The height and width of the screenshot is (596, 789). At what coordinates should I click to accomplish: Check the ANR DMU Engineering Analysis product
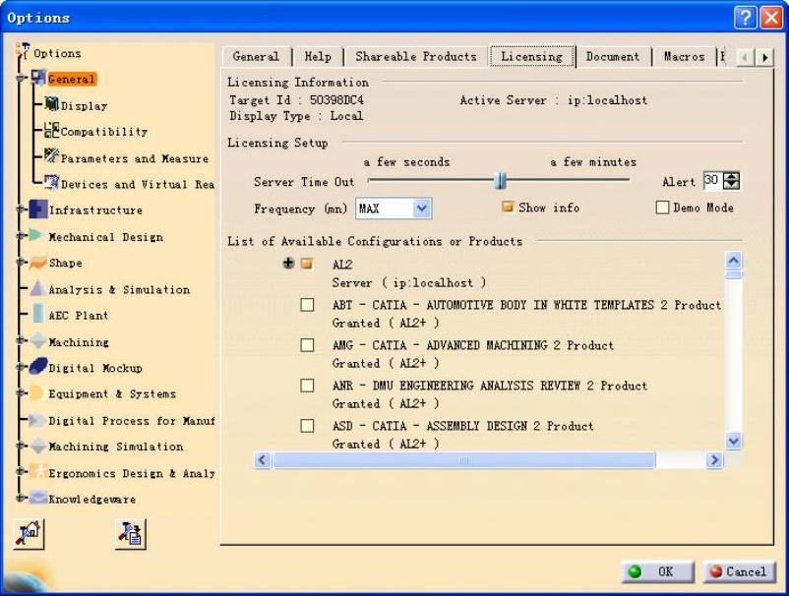(x=307, y=386)
